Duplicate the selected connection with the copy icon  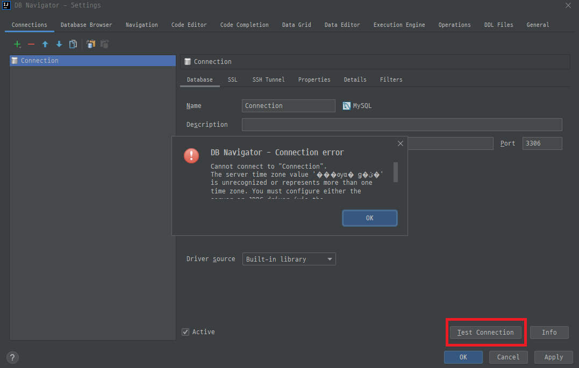click(x=73, y=44)
